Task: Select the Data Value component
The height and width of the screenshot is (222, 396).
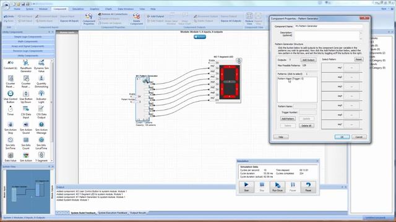Action: pyautogui.click(x=11, y=157)
